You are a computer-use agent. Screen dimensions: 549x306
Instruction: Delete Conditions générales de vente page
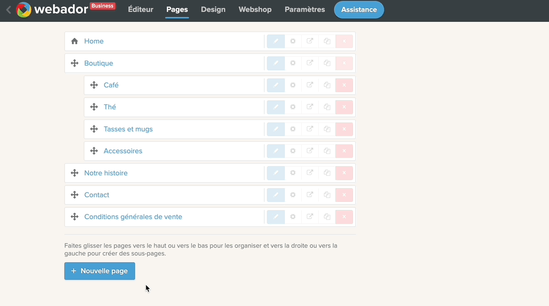click(344, 217)
